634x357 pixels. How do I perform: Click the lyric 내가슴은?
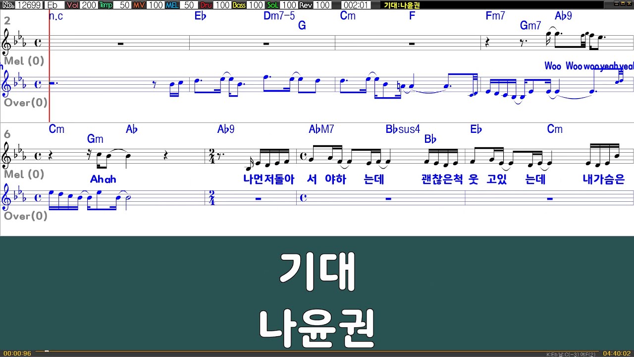[603, 179]
